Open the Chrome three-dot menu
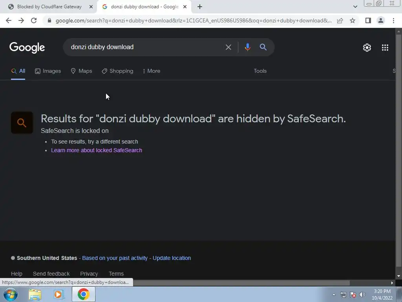Viewport: 402px width, 302px height. pyautogui.click(x=393, y=20)
